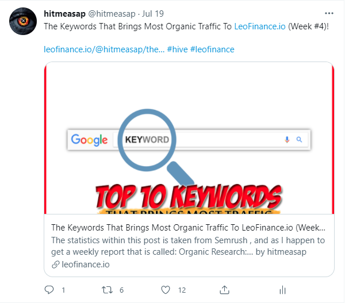Open the leofinance.io/@hitmeasap/the... URL
Viewport: 345px width, 303px height.
104,49
